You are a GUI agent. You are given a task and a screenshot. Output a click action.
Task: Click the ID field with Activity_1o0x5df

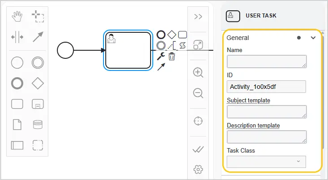[x=266, y=87]
